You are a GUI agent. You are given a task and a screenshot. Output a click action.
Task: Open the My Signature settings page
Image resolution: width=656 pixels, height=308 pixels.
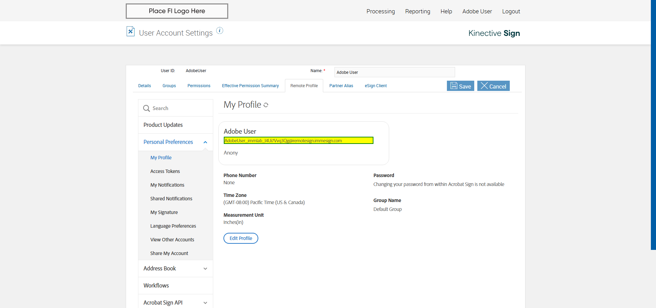[x=164, y=212]
